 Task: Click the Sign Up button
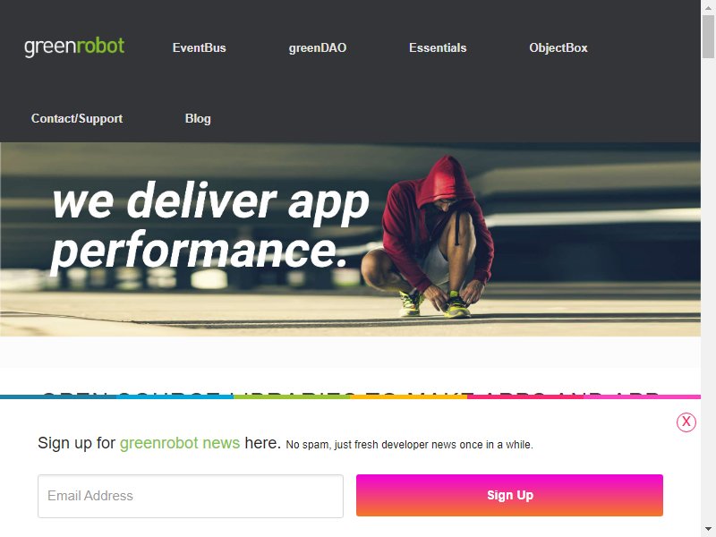[509, 496]
